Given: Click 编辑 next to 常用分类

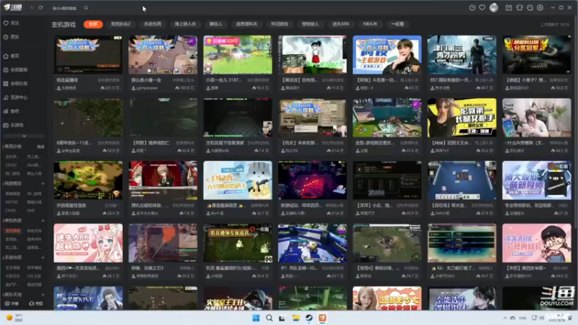Looking at the screenshot, I should (40, 147).
